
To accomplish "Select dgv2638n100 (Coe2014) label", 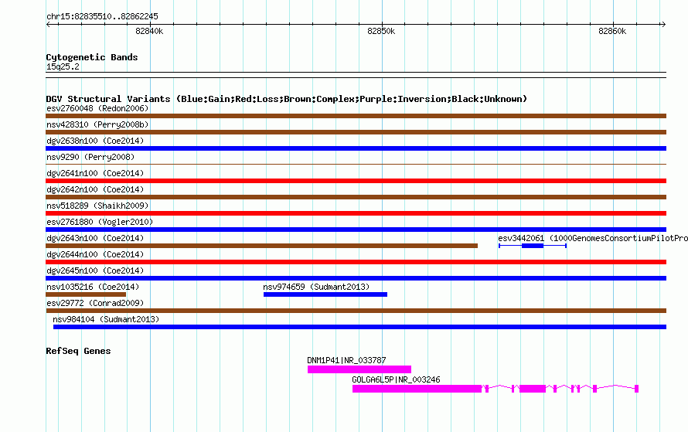I will click(x=95, y=141).
